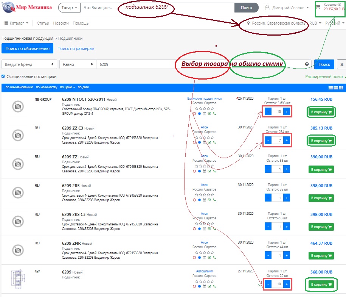Open the Товар search type dropdown
This screenshot has width=346, height=297.
pos(69,8)
